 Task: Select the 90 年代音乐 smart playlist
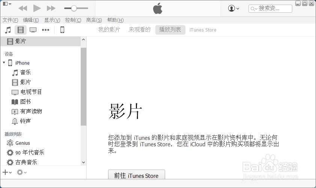(x=30, y=152)
